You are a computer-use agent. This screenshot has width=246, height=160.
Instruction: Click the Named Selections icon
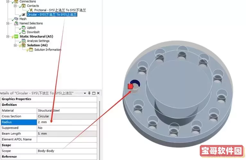coord(16,23)
